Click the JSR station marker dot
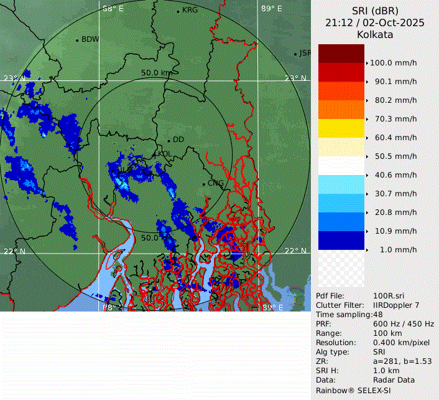Image resolution: width=439 pixels, height=400 pixels. click(295, 54)
